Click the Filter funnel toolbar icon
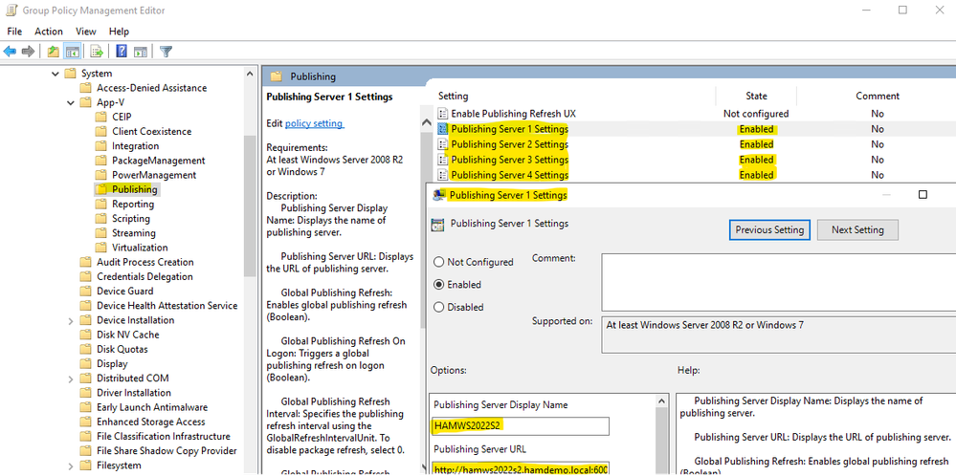 pyautogui.click(x=166, y=51)
